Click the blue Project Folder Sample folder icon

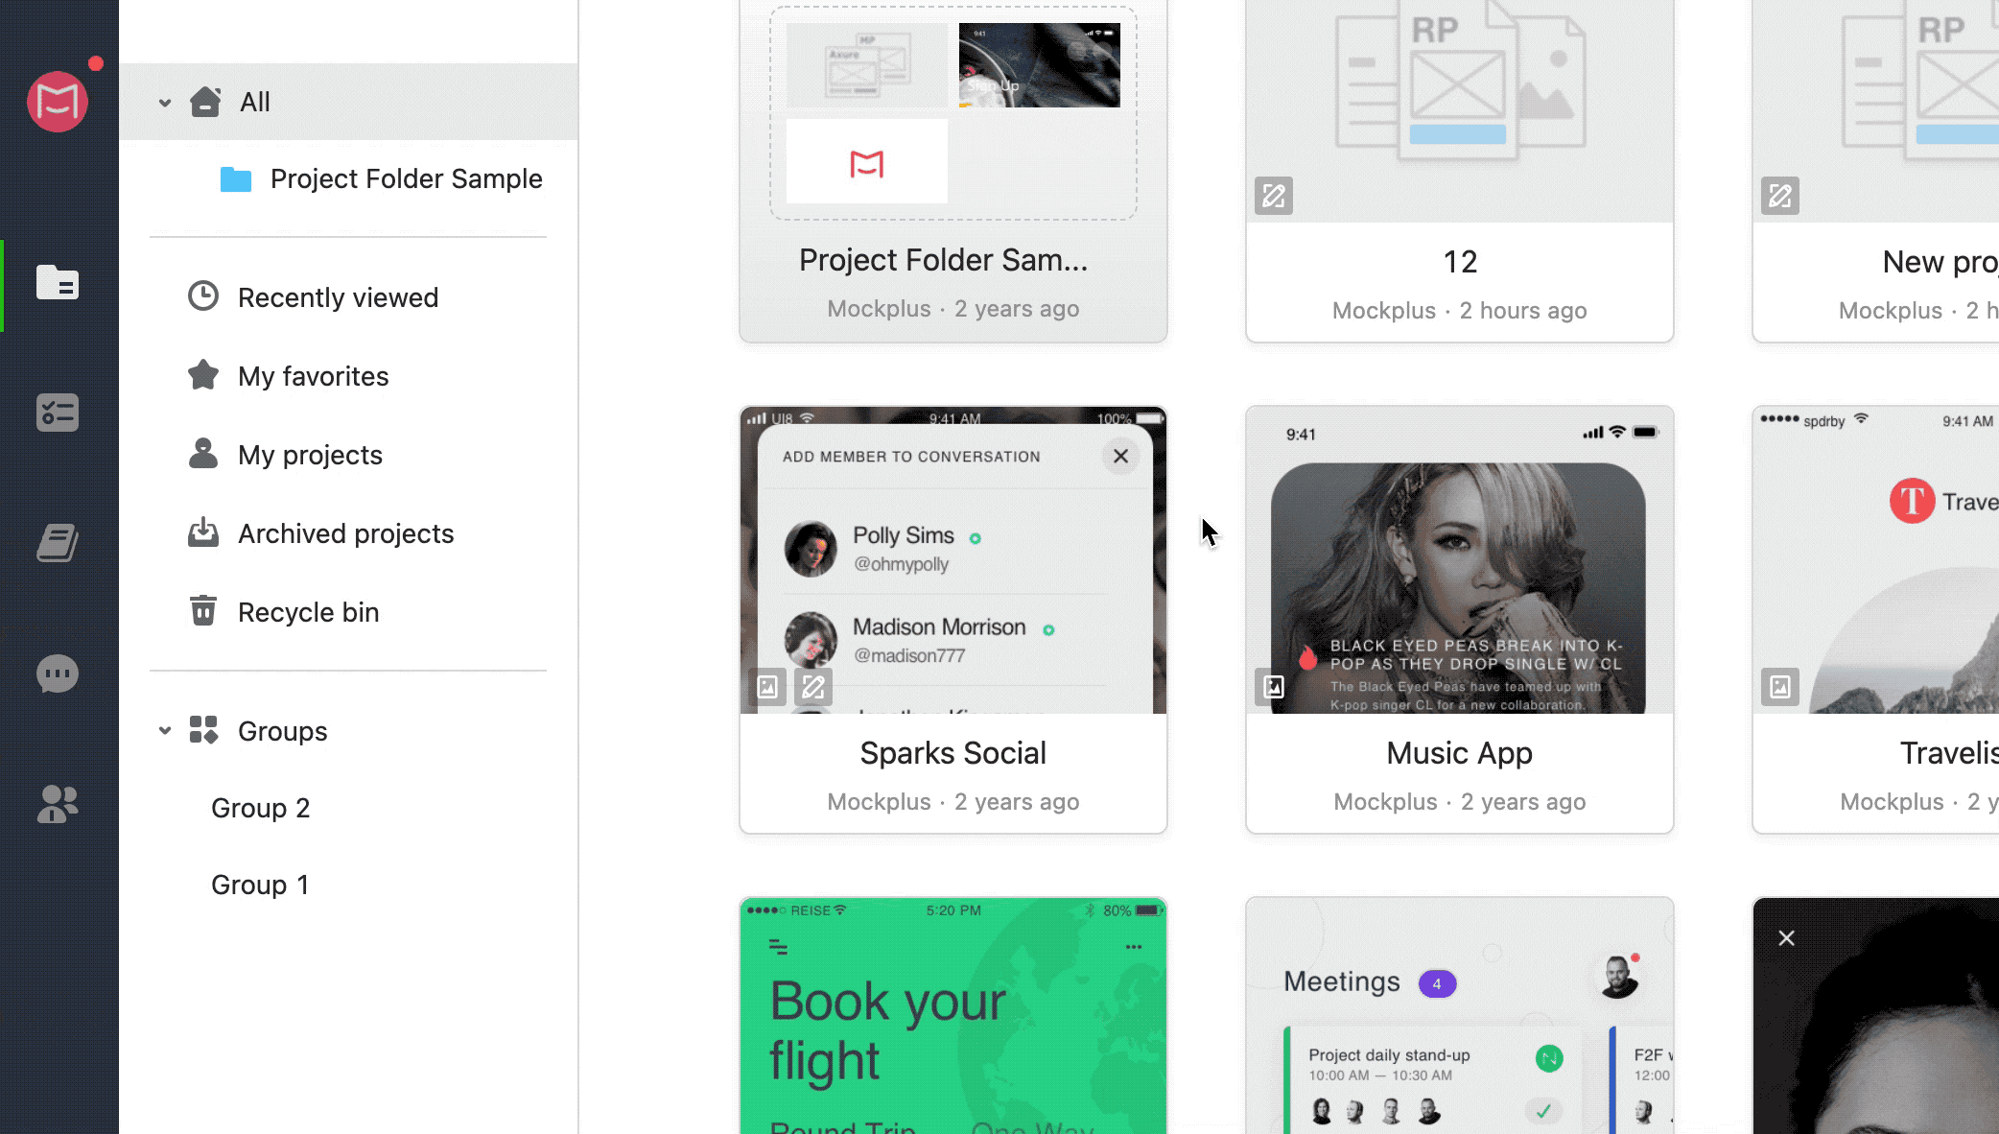point(235,178)
